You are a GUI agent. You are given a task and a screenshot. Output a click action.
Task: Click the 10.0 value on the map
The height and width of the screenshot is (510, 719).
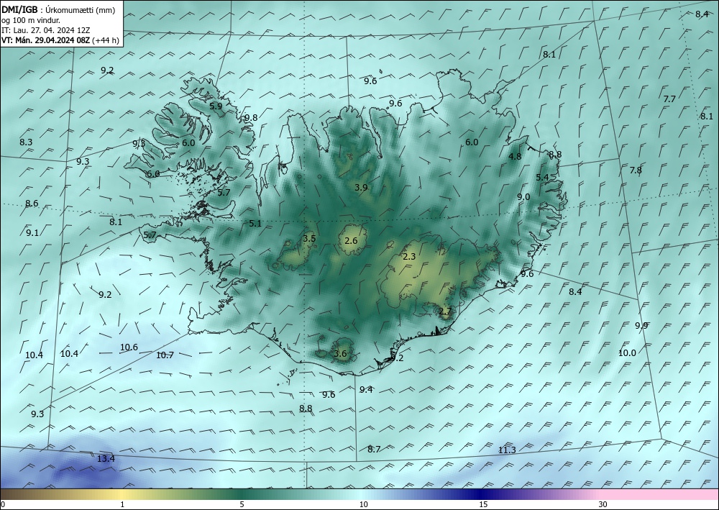tap(627, 352)
